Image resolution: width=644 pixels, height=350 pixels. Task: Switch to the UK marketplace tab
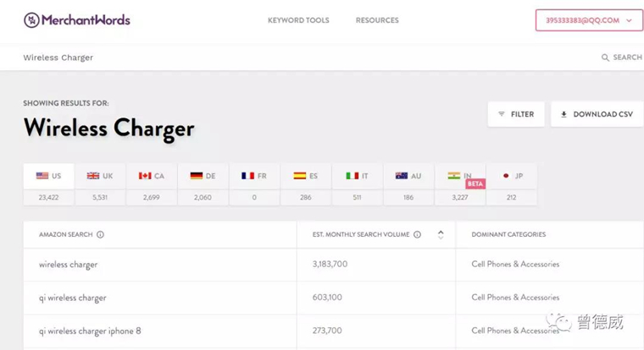click(x=100, y=176)
